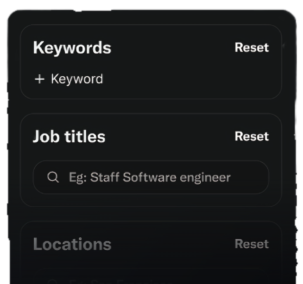Click the gap between Job titles and Locations cards

(151, 214)
